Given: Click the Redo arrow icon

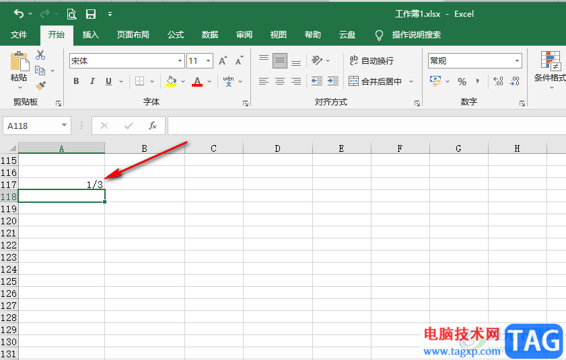Looking at the screenshot, I should [45, 13].
